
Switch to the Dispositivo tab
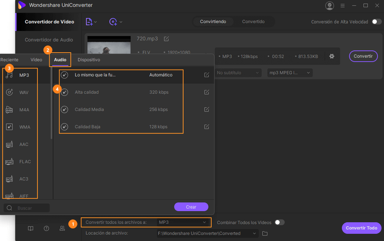pyautogui.click(x=89, y=60)
